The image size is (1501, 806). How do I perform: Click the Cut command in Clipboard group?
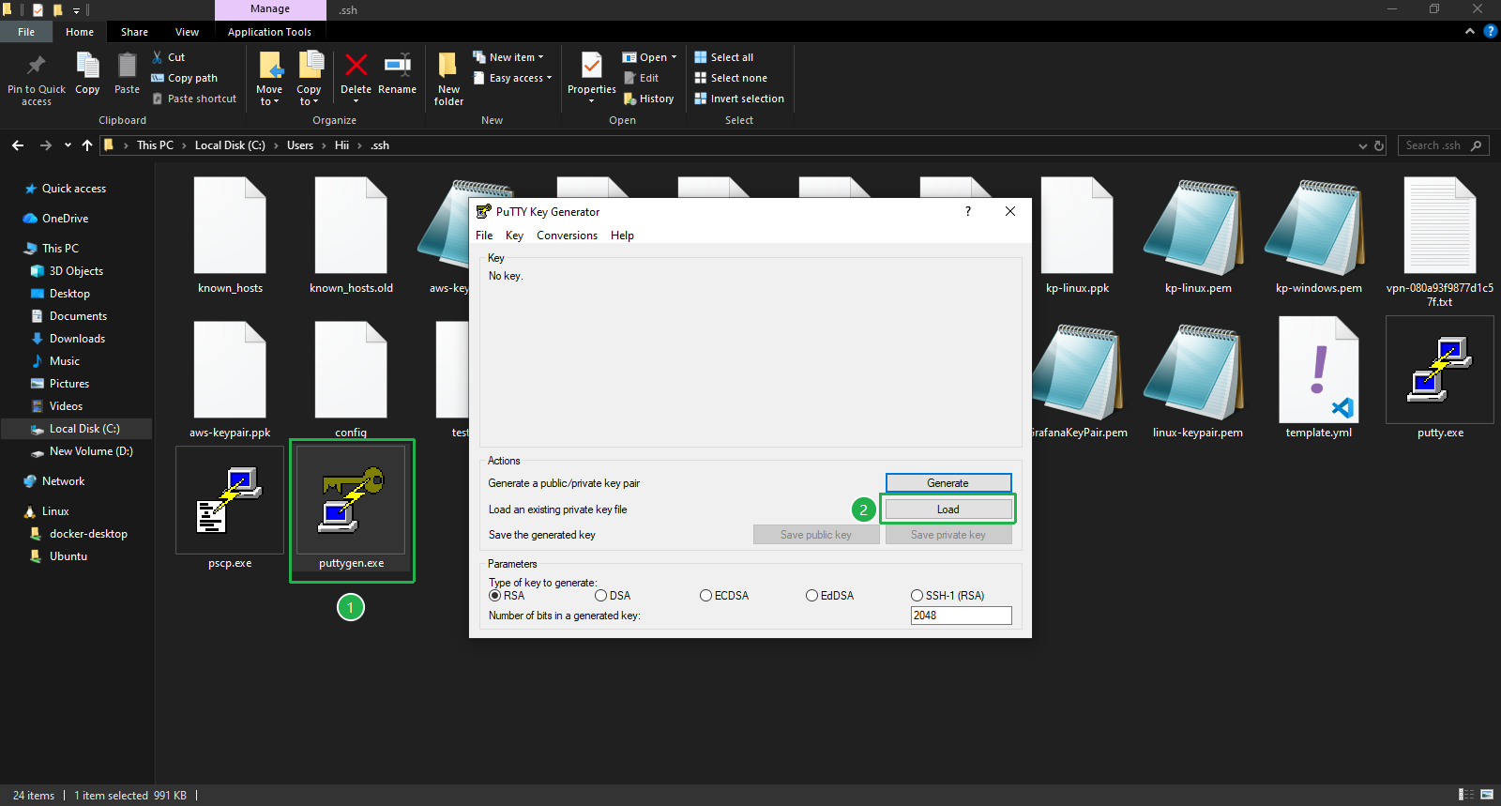[169, 57]
